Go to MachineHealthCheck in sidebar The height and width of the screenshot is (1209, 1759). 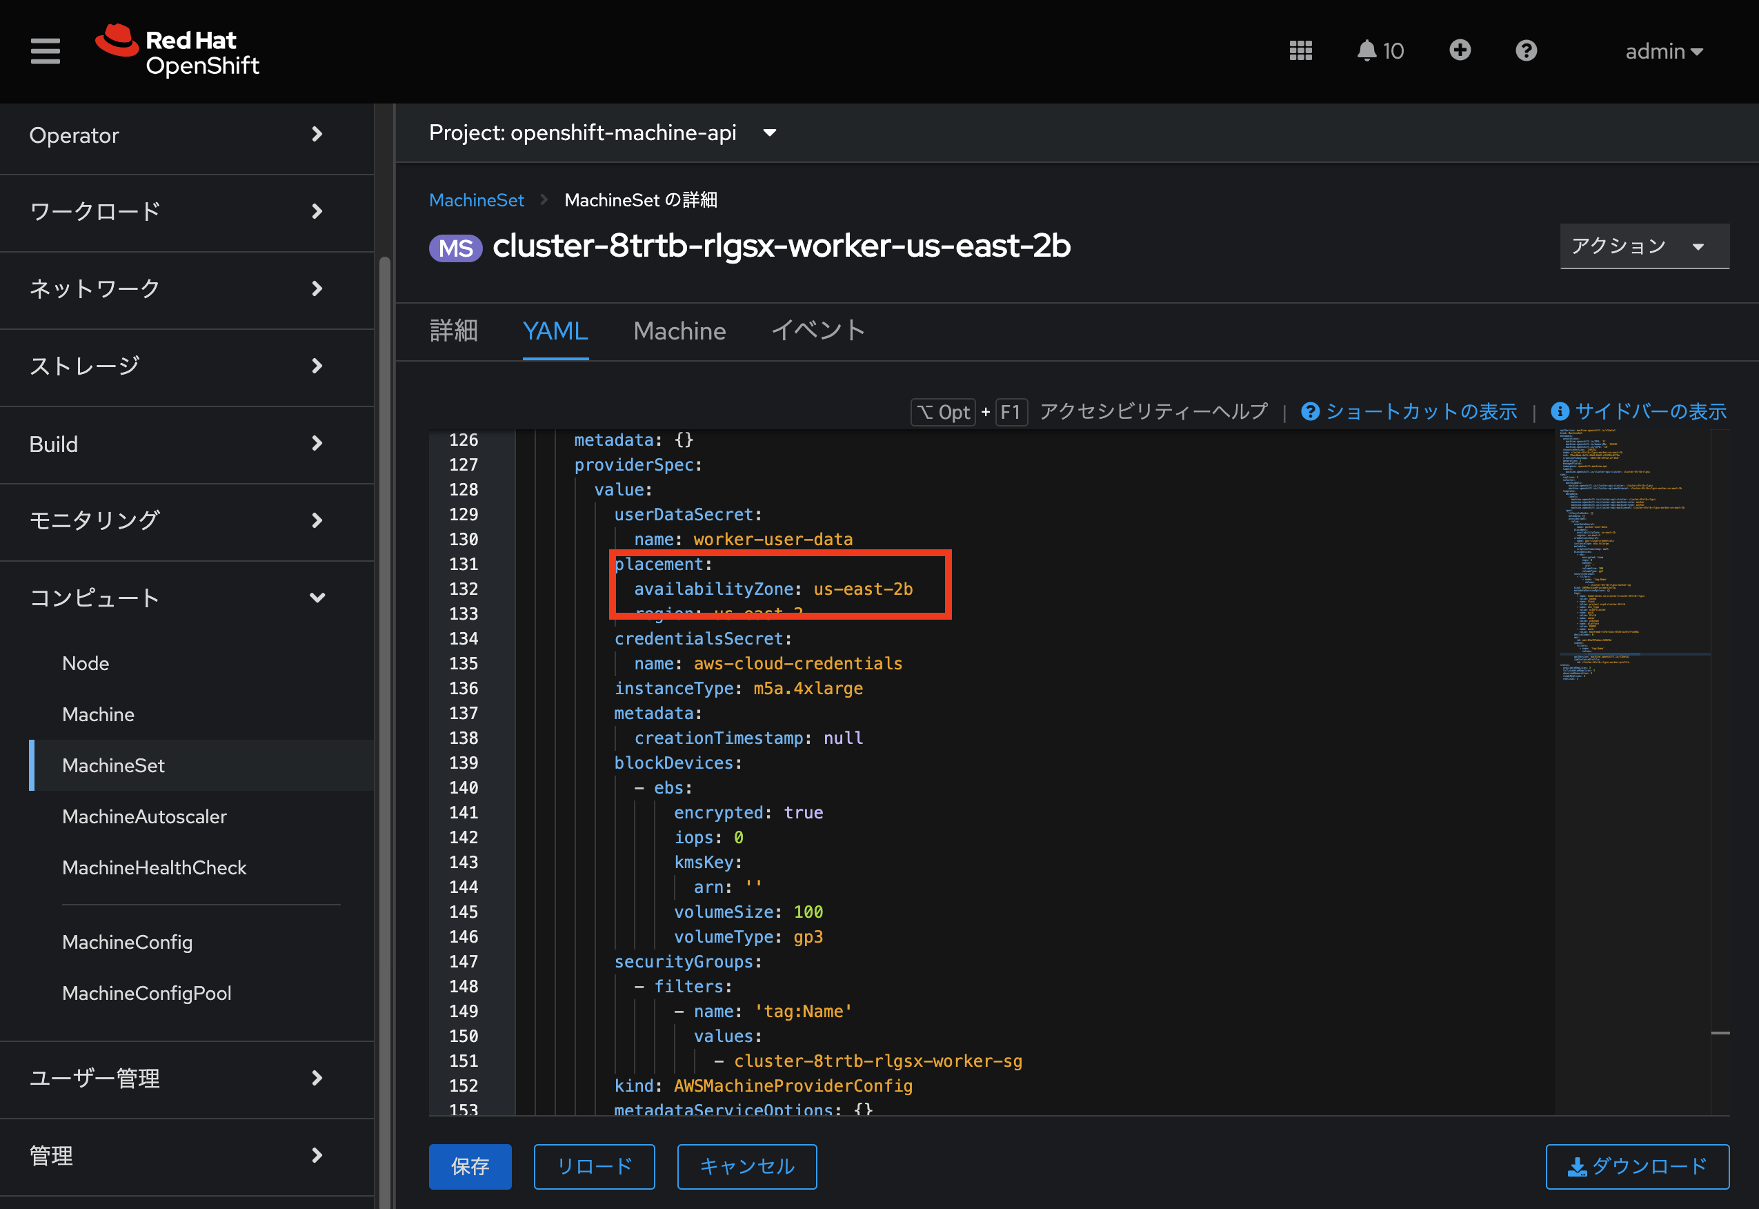(x=155, y=867)
